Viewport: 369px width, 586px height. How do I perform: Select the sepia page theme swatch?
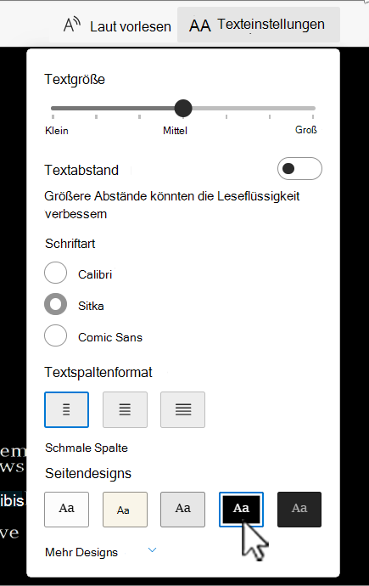coord(125,510)
